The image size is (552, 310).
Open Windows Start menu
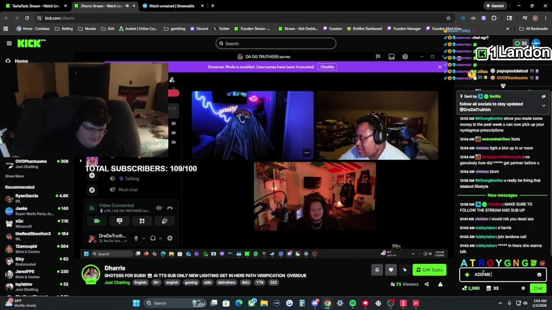136,303
